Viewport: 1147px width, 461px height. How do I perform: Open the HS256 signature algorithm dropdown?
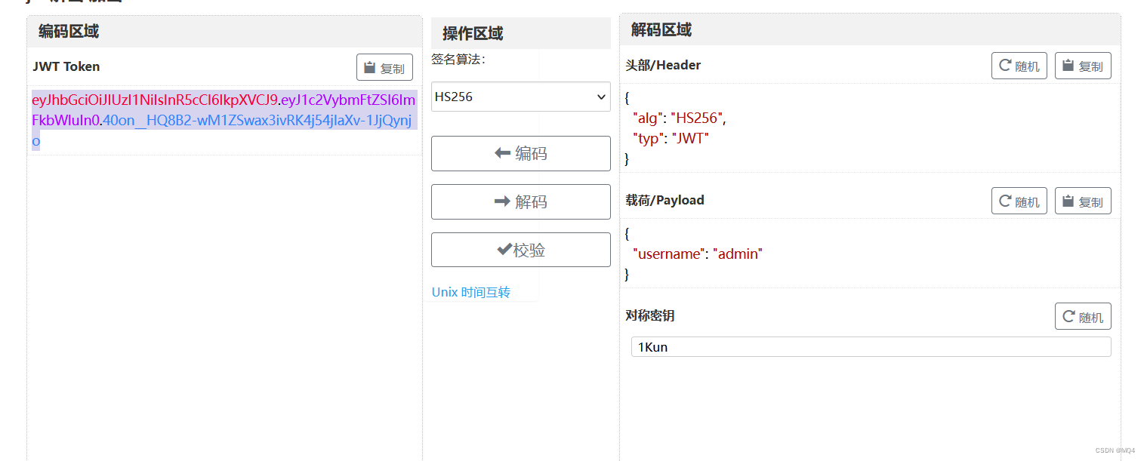[520, 97]
